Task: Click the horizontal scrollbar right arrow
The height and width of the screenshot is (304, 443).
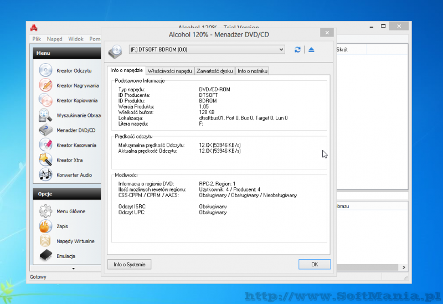Action: pos(404,267)
